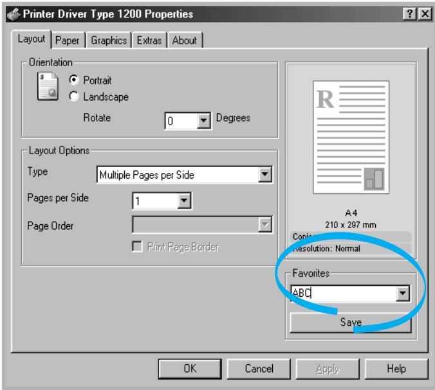This screenshot has width=435, height=390.
Task: Select the Landscape radio button
Action: click(x=74, y=96)
